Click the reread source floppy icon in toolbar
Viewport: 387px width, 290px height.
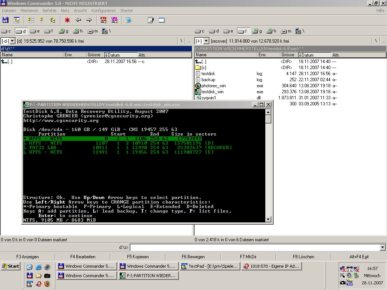tap(5, 20)
